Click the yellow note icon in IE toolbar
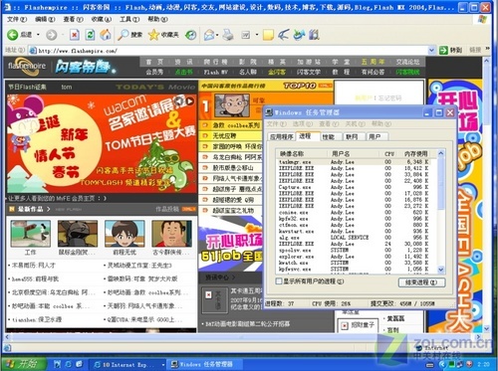 tap(268, 35)
